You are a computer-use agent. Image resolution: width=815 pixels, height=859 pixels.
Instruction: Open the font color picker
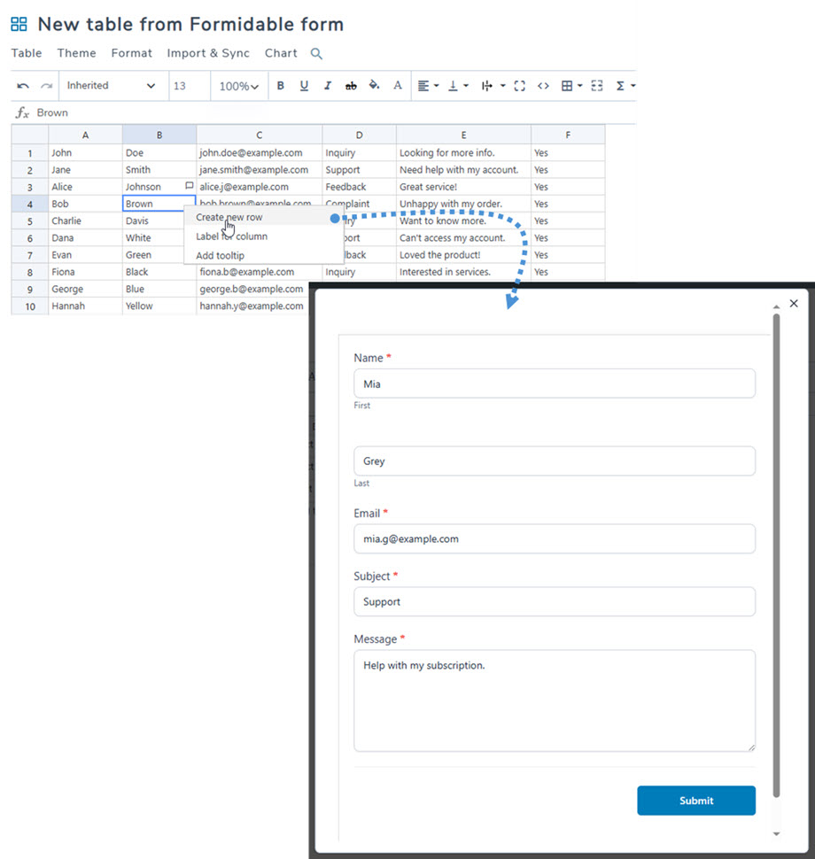coord(398,86)
